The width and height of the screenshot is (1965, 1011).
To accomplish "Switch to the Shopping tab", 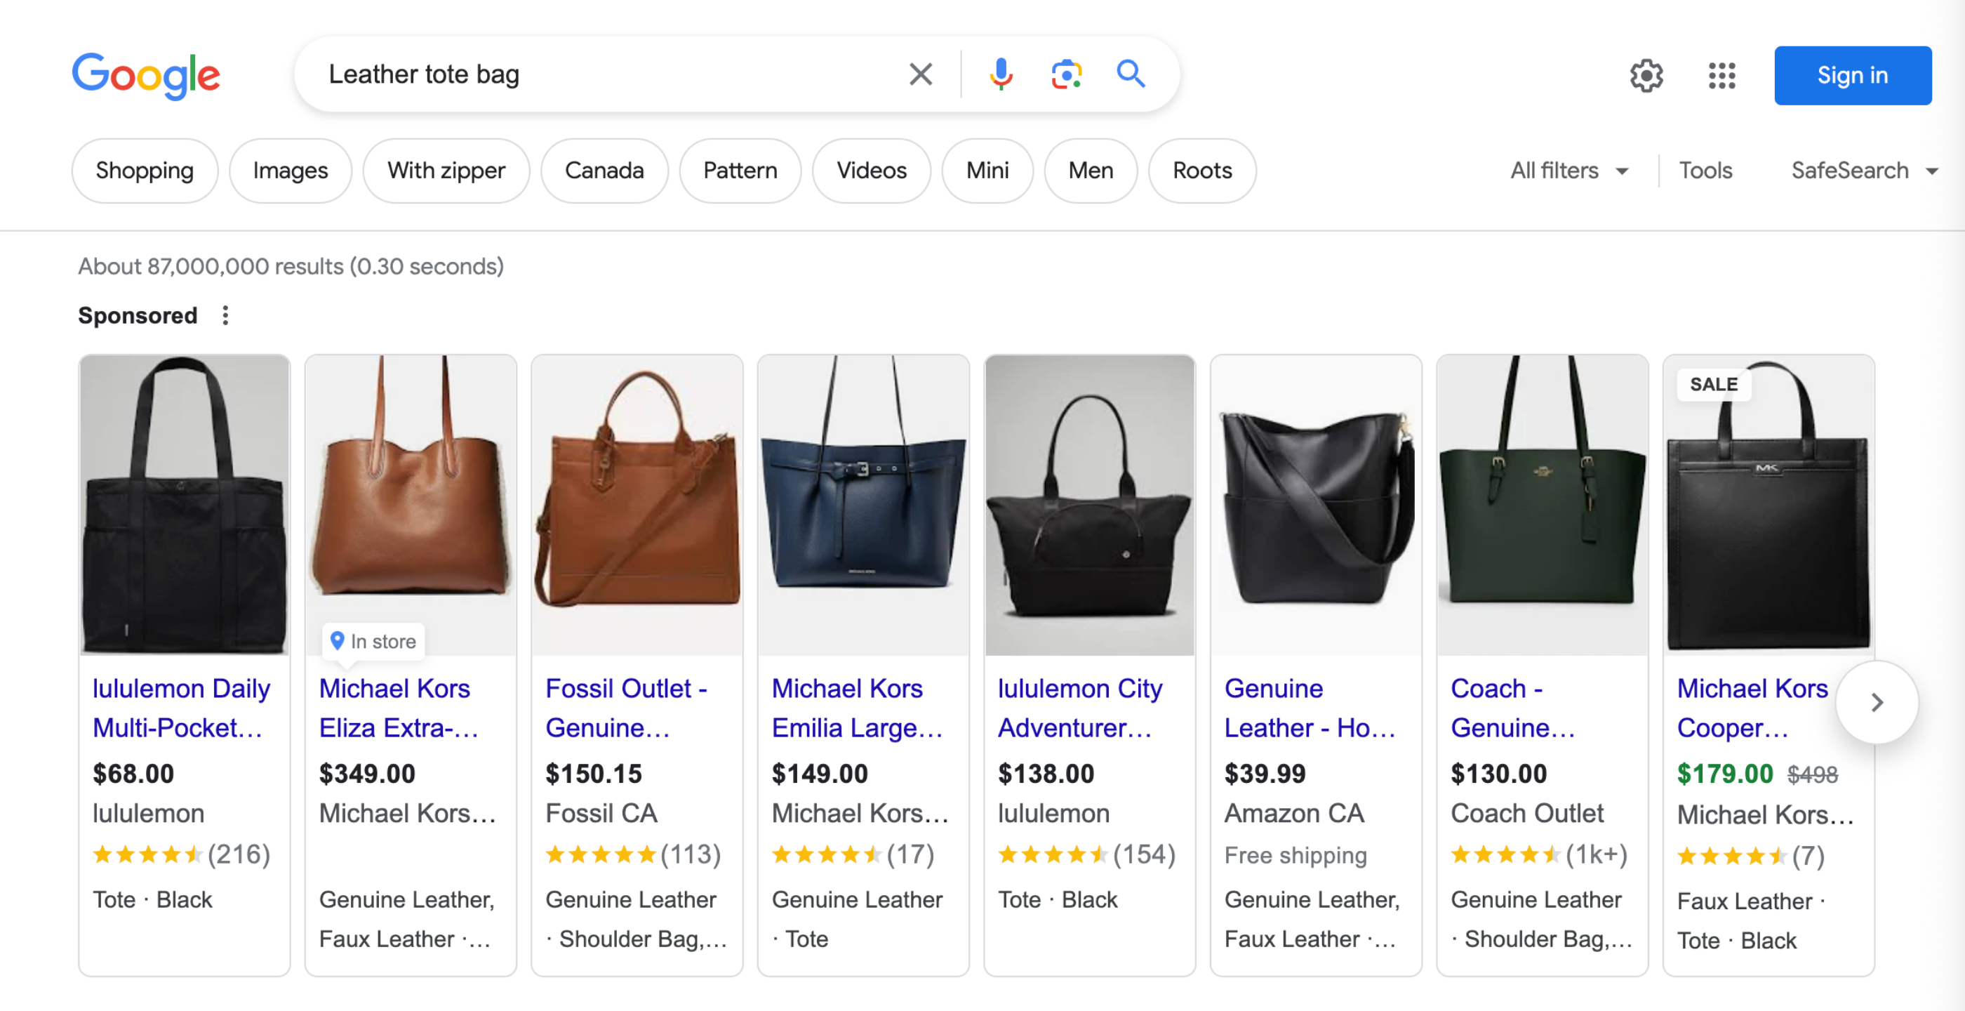I will 144,170.
